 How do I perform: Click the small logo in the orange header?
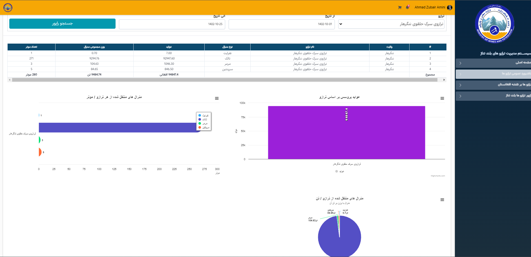click(x=8, y=8)
